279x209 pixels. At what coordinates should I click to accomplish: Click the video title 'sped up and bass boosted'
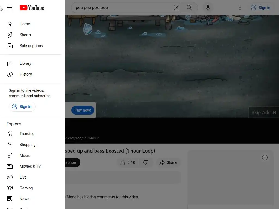tap(110, 151)
